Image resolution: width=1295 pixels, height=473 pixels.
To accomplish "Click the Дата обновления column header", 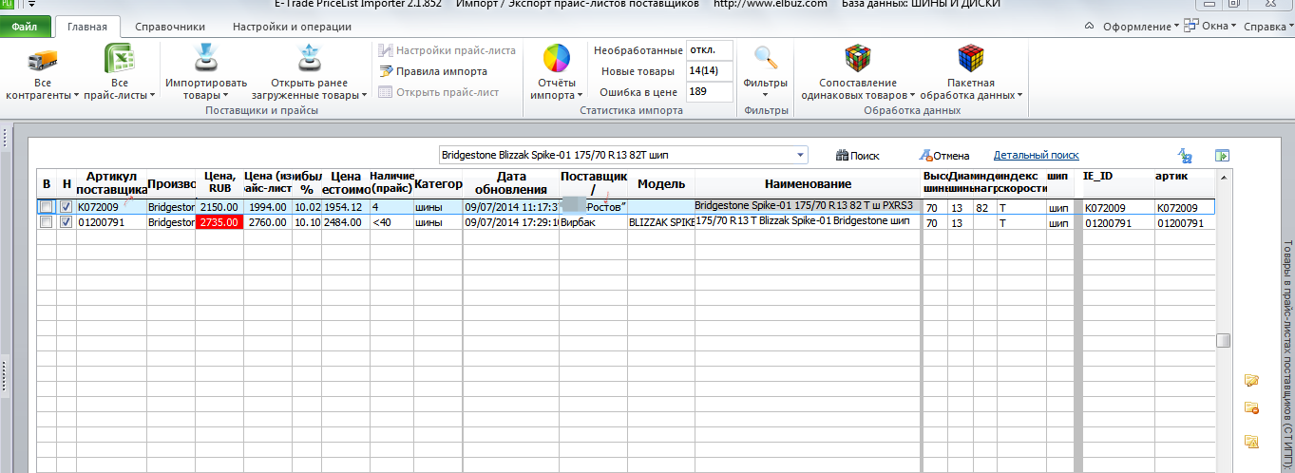I will [x=511, y=183].
